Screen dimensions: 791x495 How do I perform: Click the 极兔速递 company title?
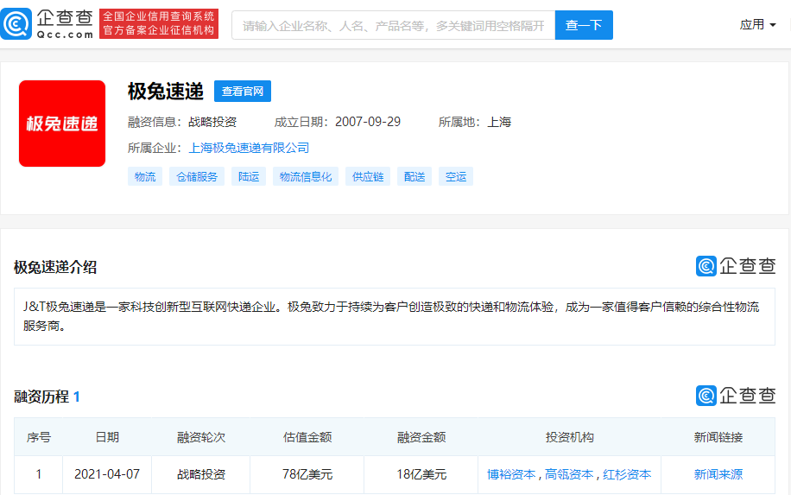point(166,92)
